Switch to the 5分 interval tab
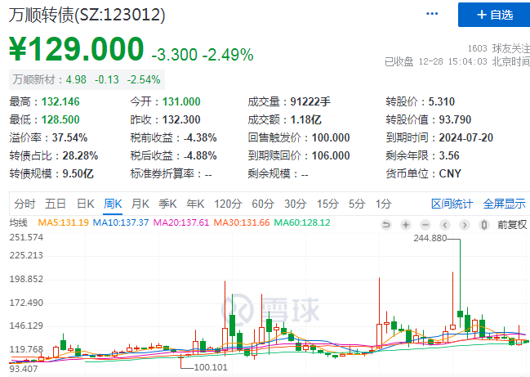530x377 pixels. click(x=357, y=204)
